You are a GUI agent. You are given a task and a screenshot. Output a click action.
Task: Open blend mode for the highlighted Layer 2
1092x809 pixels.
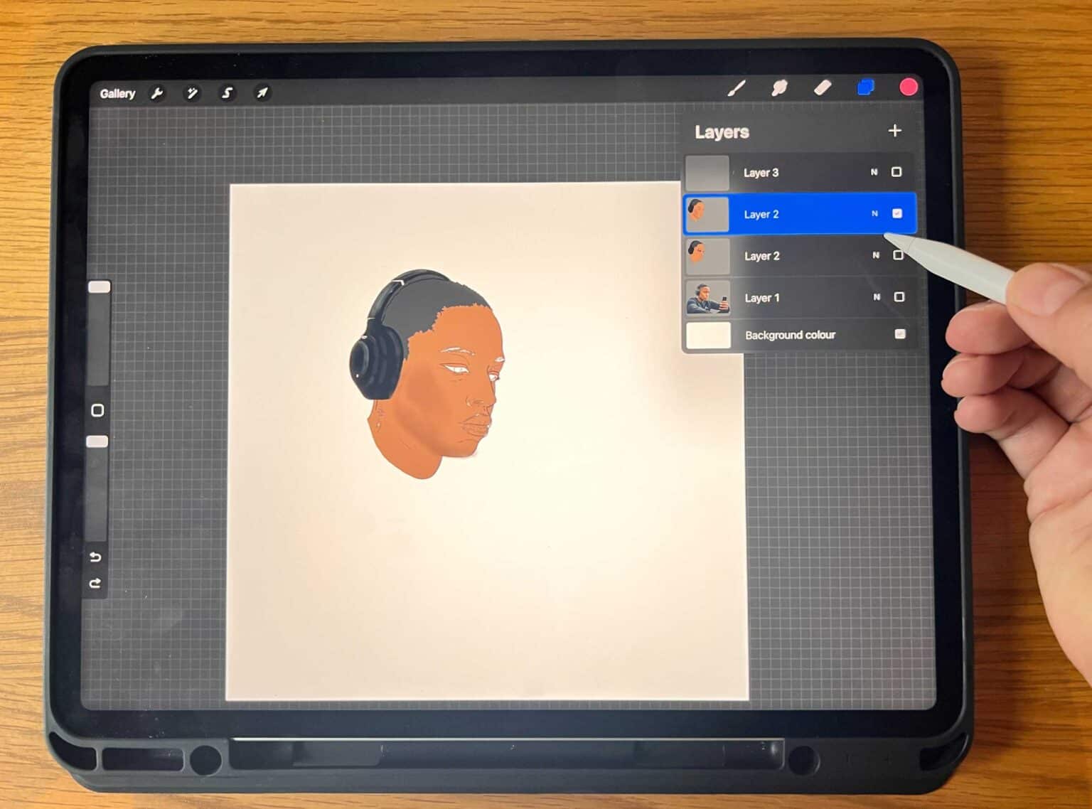[874, 213]
